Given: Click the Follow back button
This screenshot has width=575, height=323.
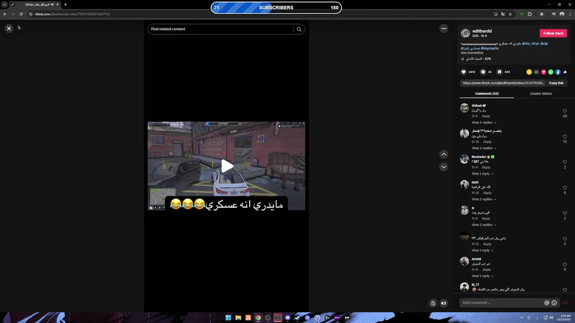Looking at the screenshot, I should tap(553, 33).
